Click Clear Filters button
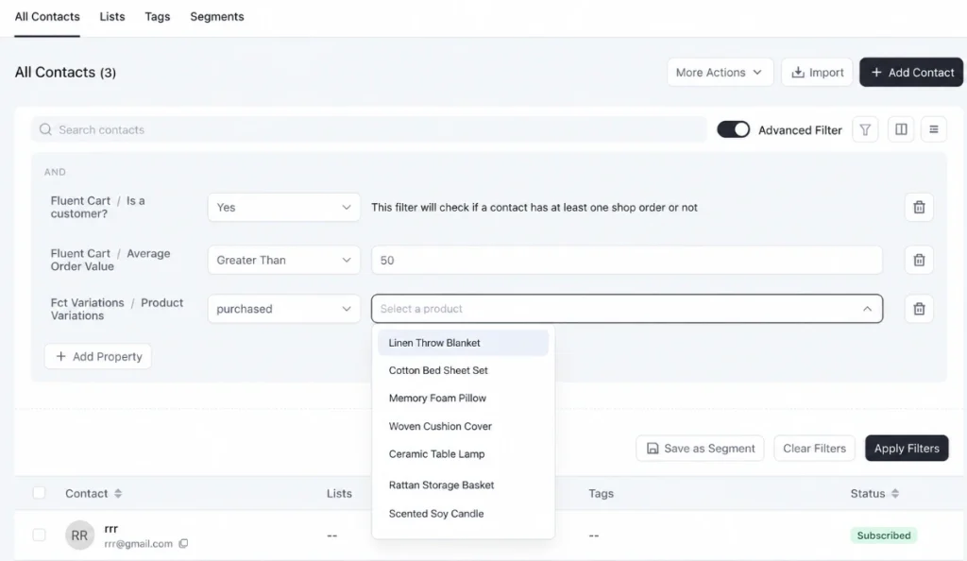Screen dimensions: 967x561 point(814,449)
